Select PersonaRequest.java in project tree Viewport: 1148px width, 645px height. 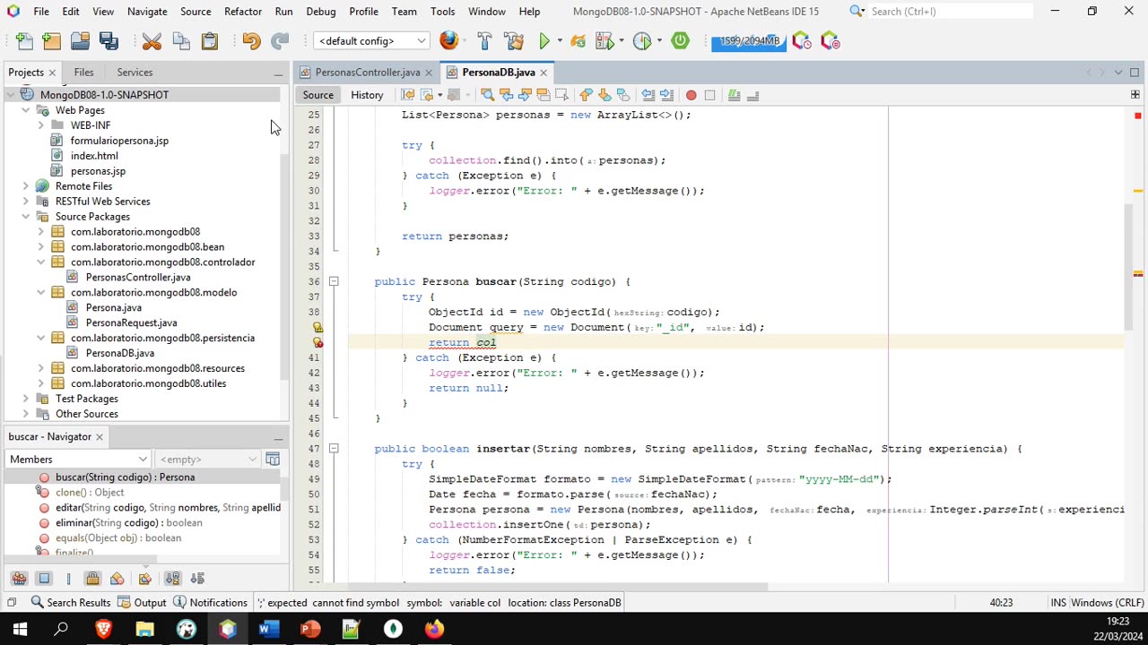click(131, 322)
